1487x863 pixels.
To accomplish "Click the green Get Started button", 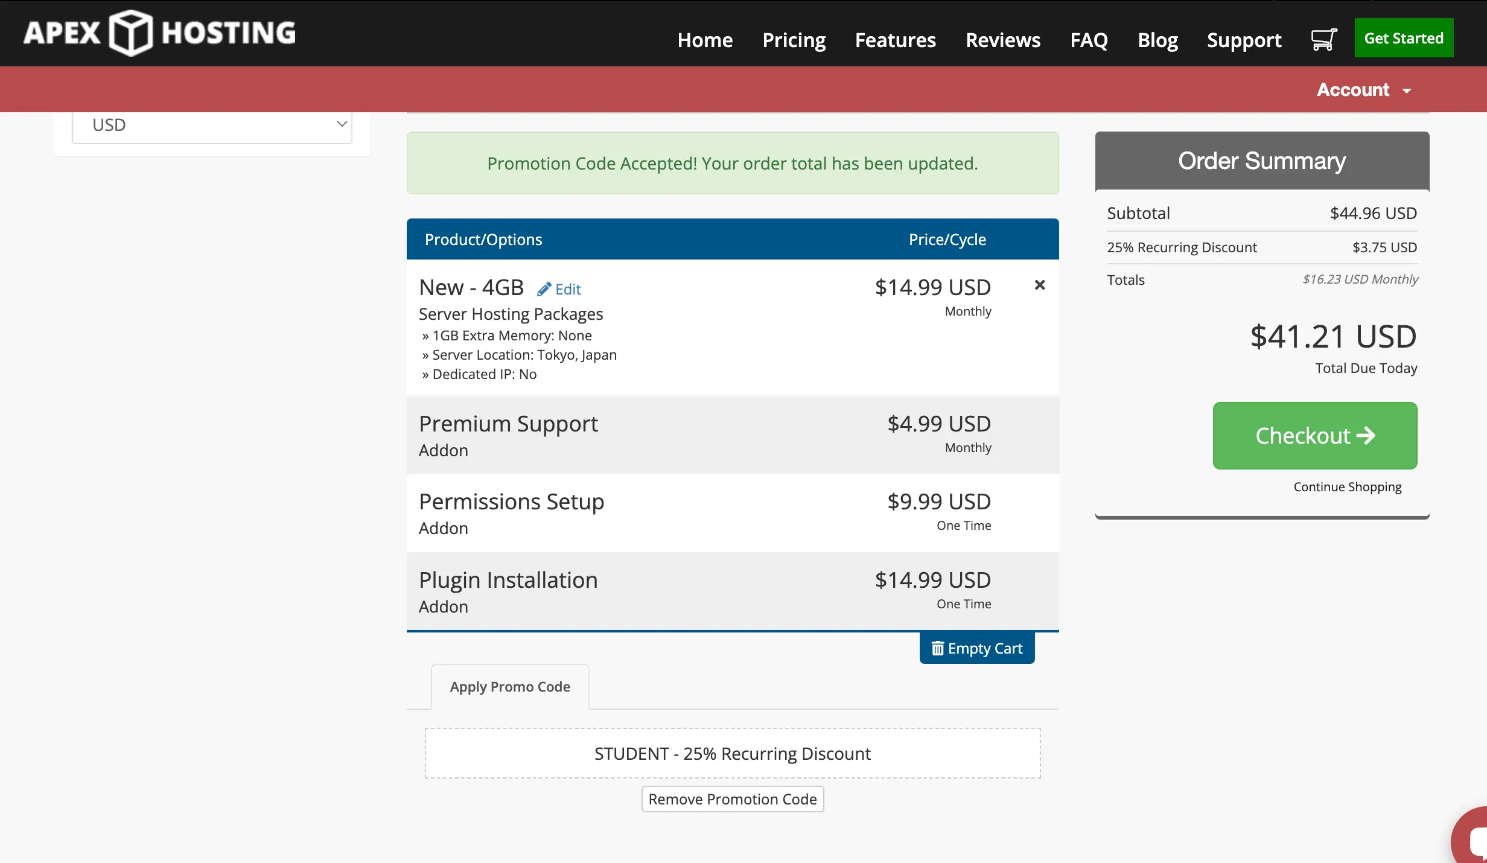I will [1403, 38].
